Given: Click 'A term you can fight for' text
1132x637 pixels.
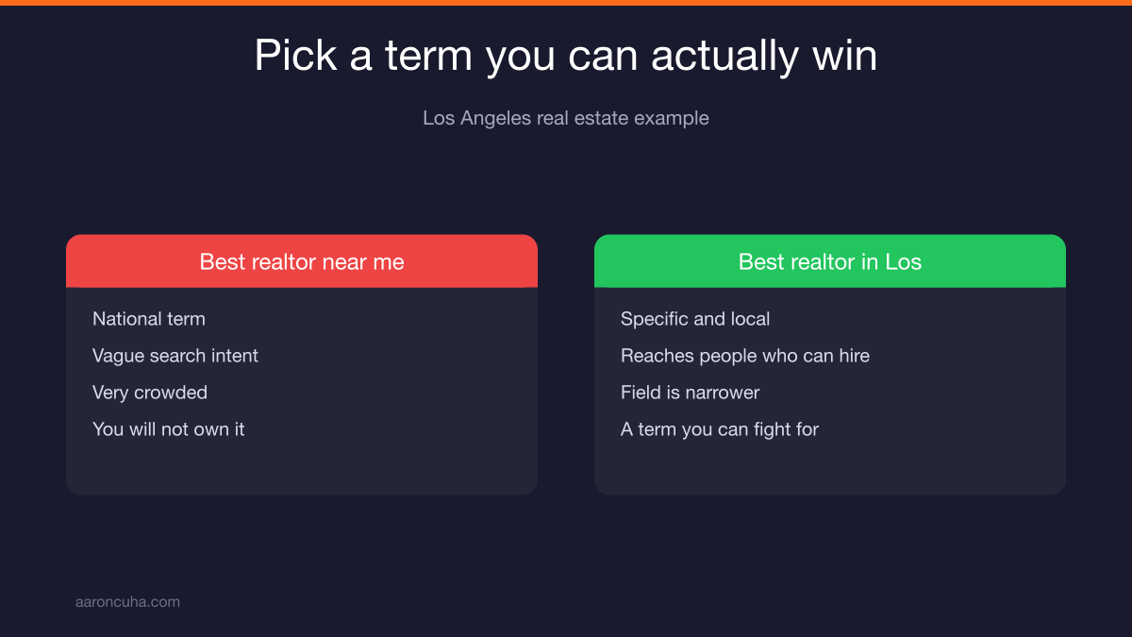Looking at the screenshot, I should pyautogui.click(x=720, y=429).
